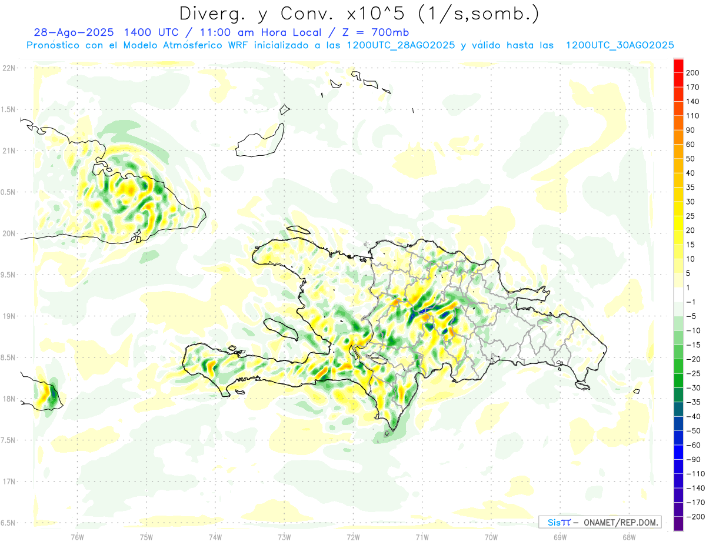Click the '68W' longitude label
Viewport: 706px width, 545px height.
click(629, 537)
